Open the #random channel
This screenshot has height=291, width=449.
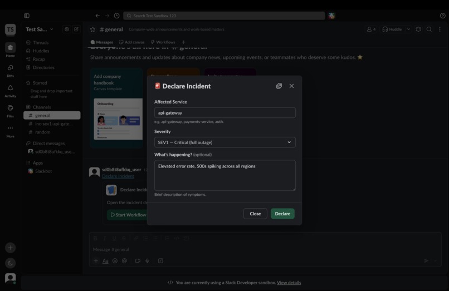pos(52,132)
